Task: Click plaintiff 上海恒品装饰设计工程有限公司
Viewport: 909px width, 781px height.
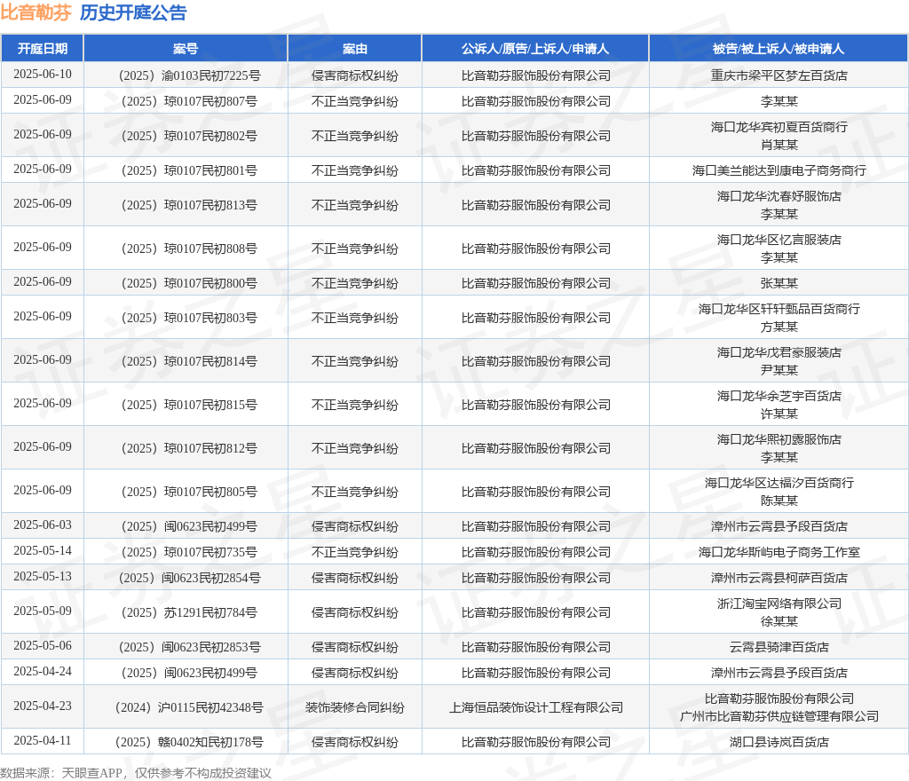Action: (535, 707)
